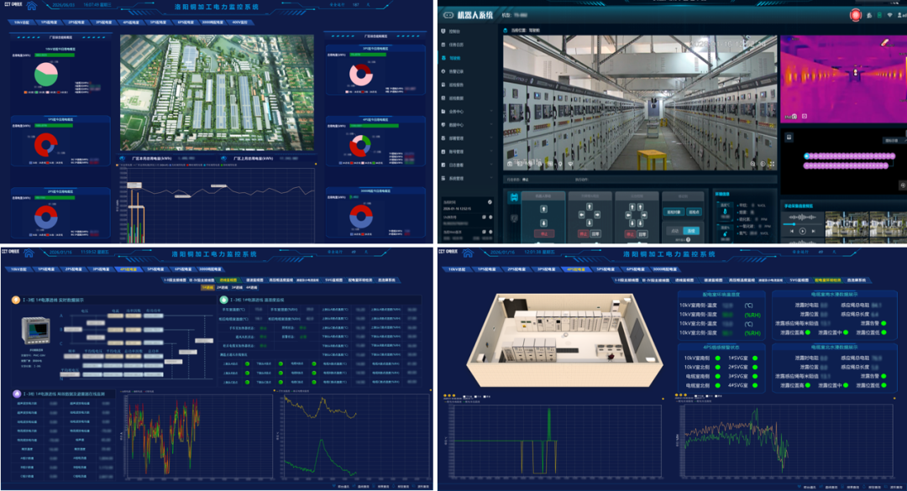Select 10kV总配 tab in factory overview dashboard
This screenshot has height=491, width=907.
[x=21, y=23]
